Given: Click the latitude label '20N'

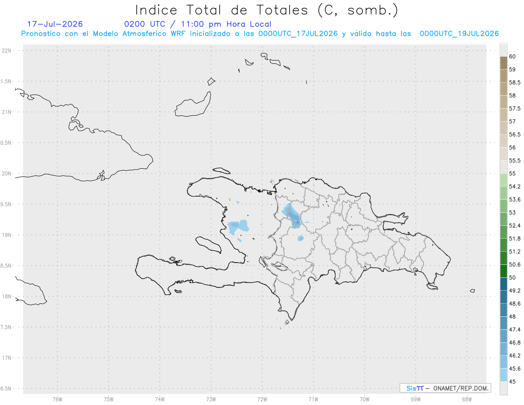Looking at the screenshot, I should point(7,173).
